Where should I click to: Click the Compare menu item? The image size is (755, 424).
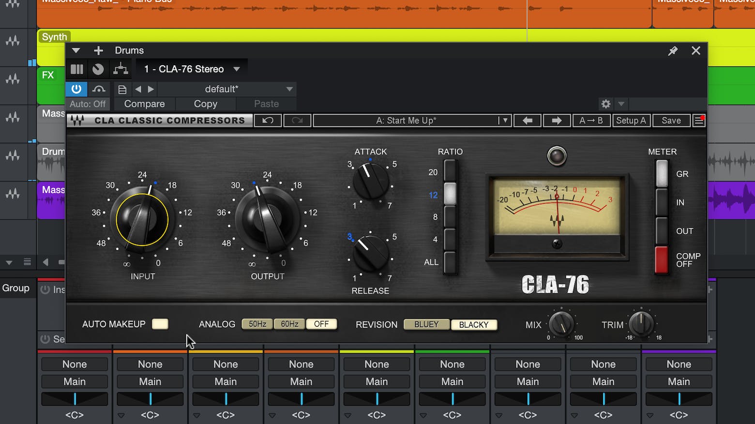(x=144, y=104)
